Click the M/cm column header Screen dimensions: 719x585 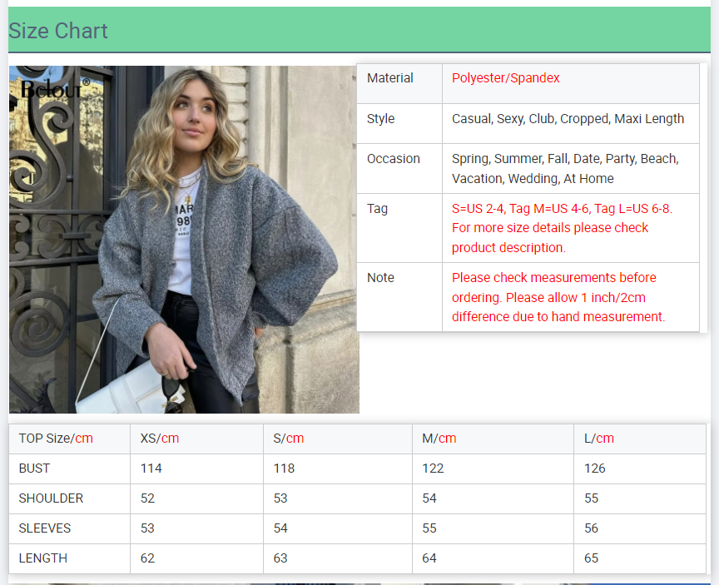439,439
